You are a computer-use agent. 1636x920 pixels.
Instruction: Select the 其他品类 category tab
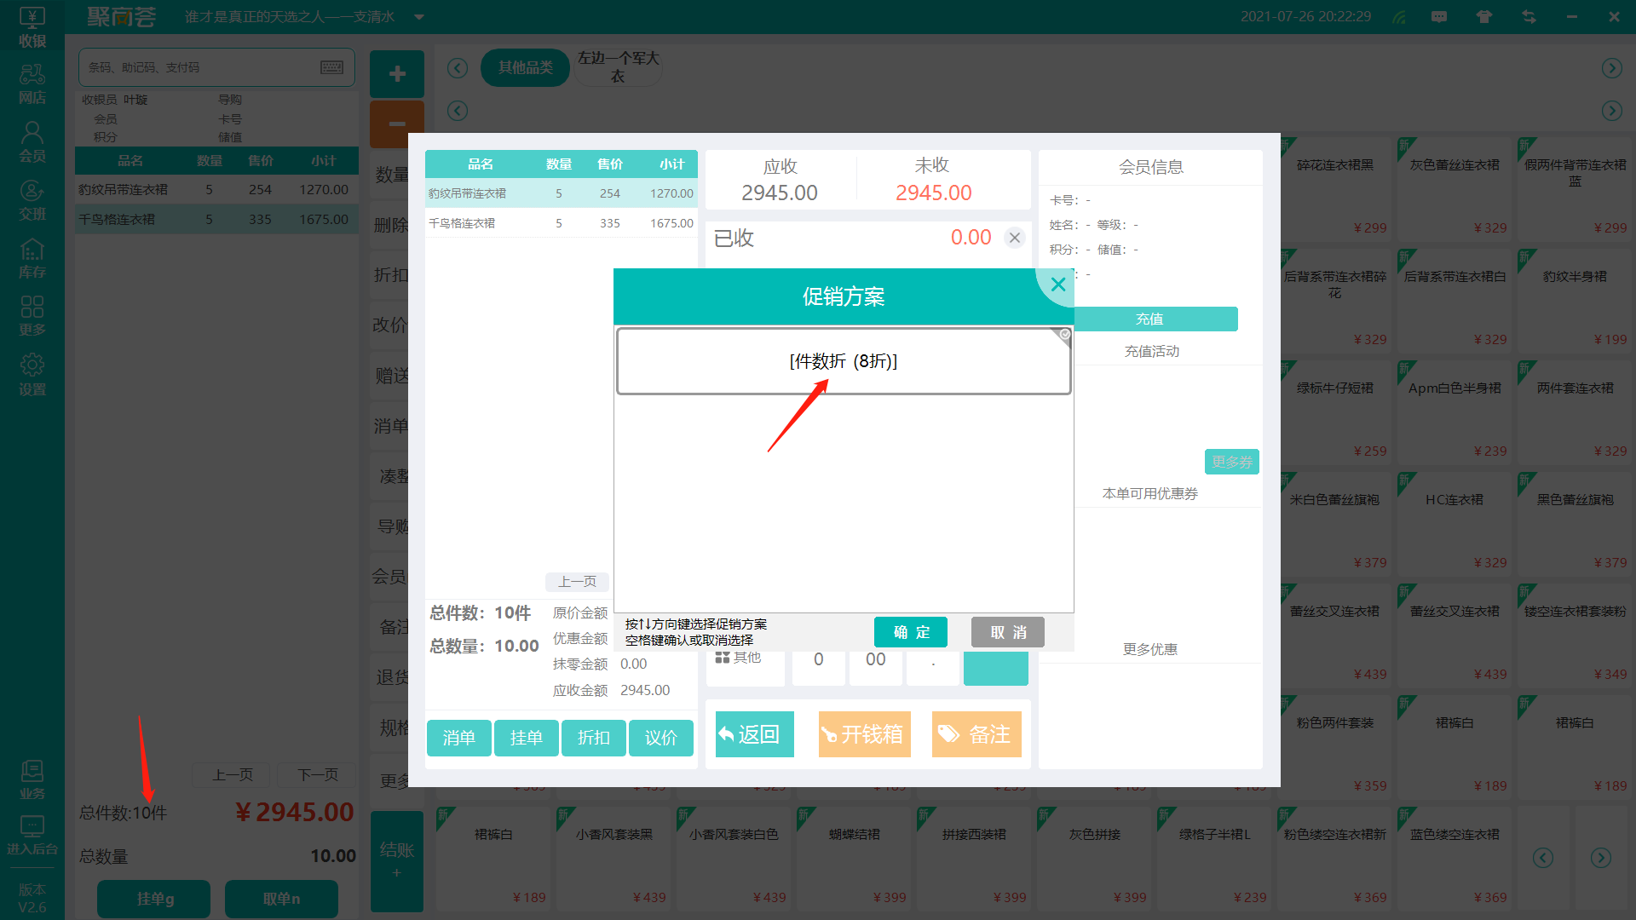pyautogui.click(x=525, y=67)
